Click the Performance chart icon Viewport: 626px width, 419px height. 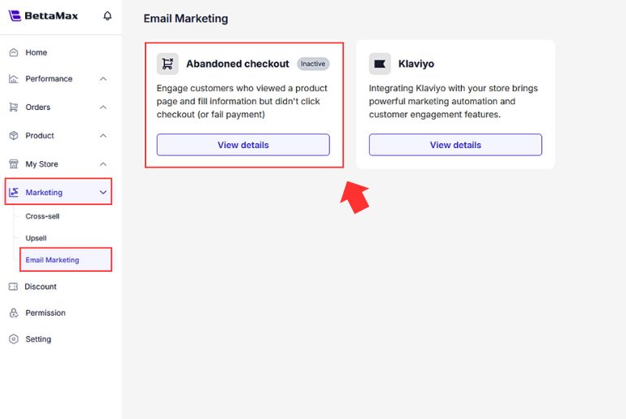coord(13,79)
